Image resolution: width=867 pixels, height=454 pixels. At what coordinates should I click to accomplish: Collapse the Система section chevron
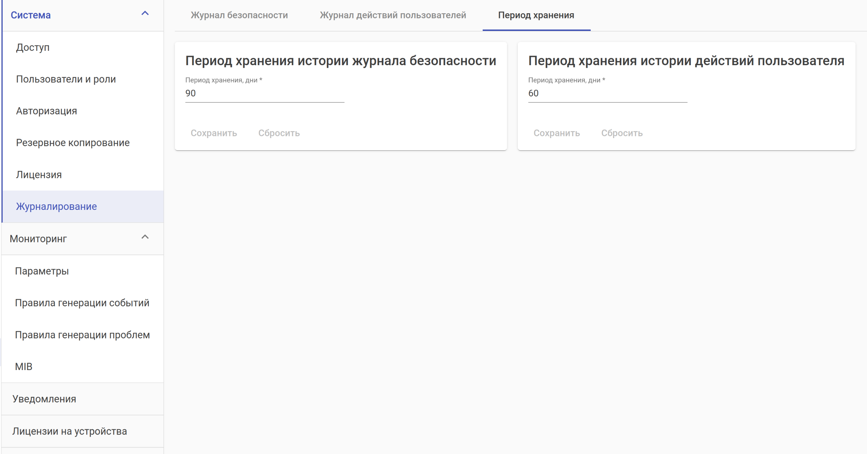pos(145,14)
